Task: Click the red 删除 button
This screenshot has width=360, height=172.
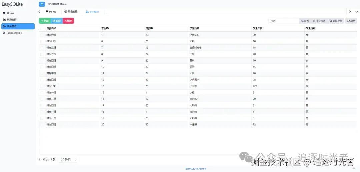Action: click(x=68, y=21)
